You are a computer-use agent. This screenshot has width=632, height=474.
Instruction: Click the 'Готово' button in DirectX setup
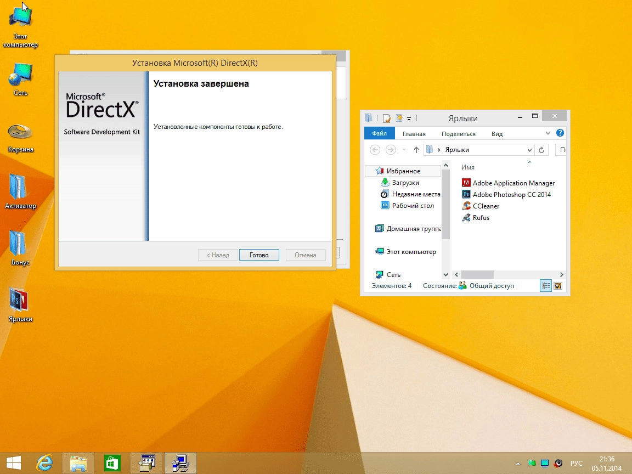pyautogui.click(x=259, y=255)
